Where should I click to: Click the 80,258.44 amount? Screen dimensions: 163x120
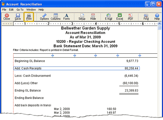click(x=131, y=68)
